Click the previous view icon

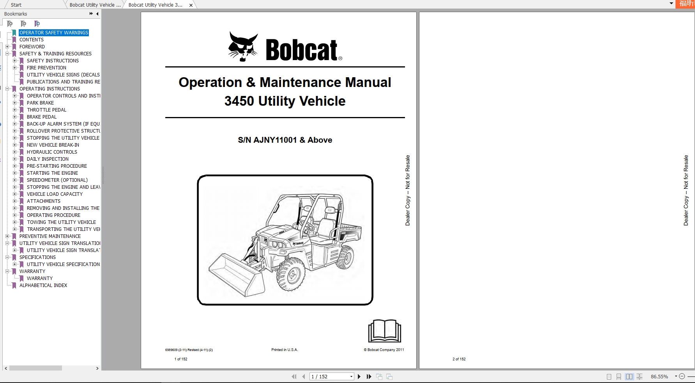(379, 376)
